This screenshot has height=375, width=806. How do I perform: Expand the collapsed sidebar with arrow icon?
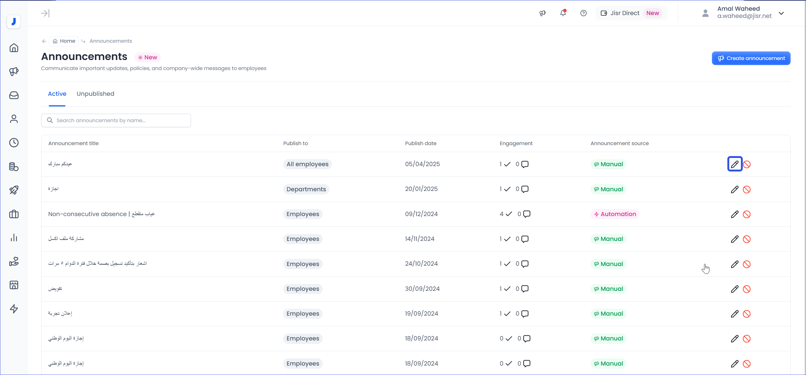[x=45, y=13]
